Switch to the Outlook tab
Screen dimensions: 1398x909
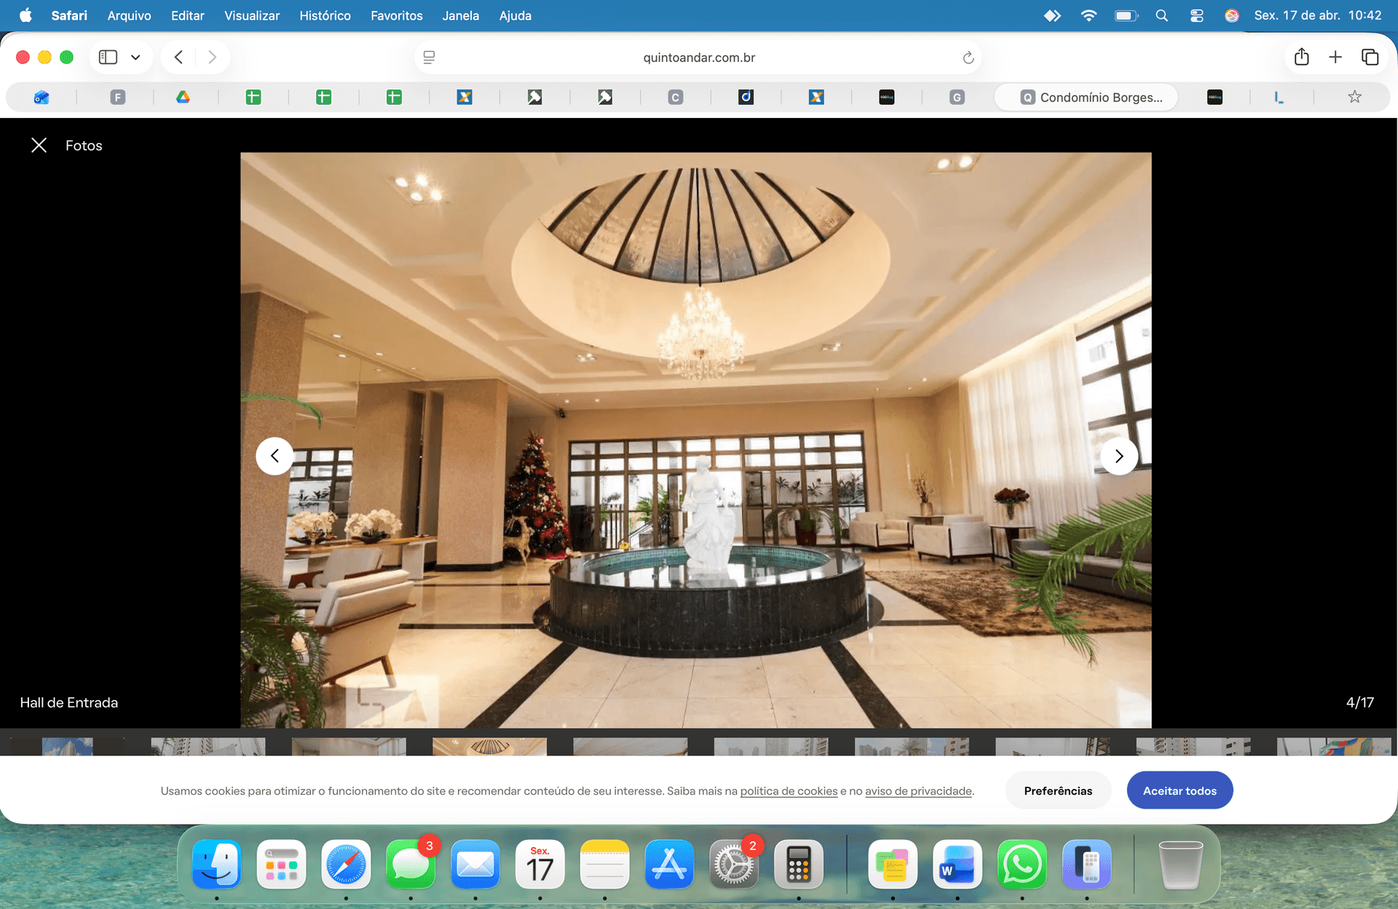pyautogui.click(x=42, y=97)
